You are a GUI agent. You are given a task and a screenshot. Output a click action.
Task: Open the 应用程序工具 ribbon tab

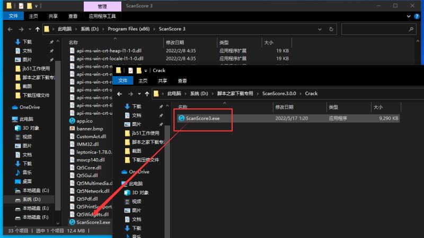coord(102,16)
